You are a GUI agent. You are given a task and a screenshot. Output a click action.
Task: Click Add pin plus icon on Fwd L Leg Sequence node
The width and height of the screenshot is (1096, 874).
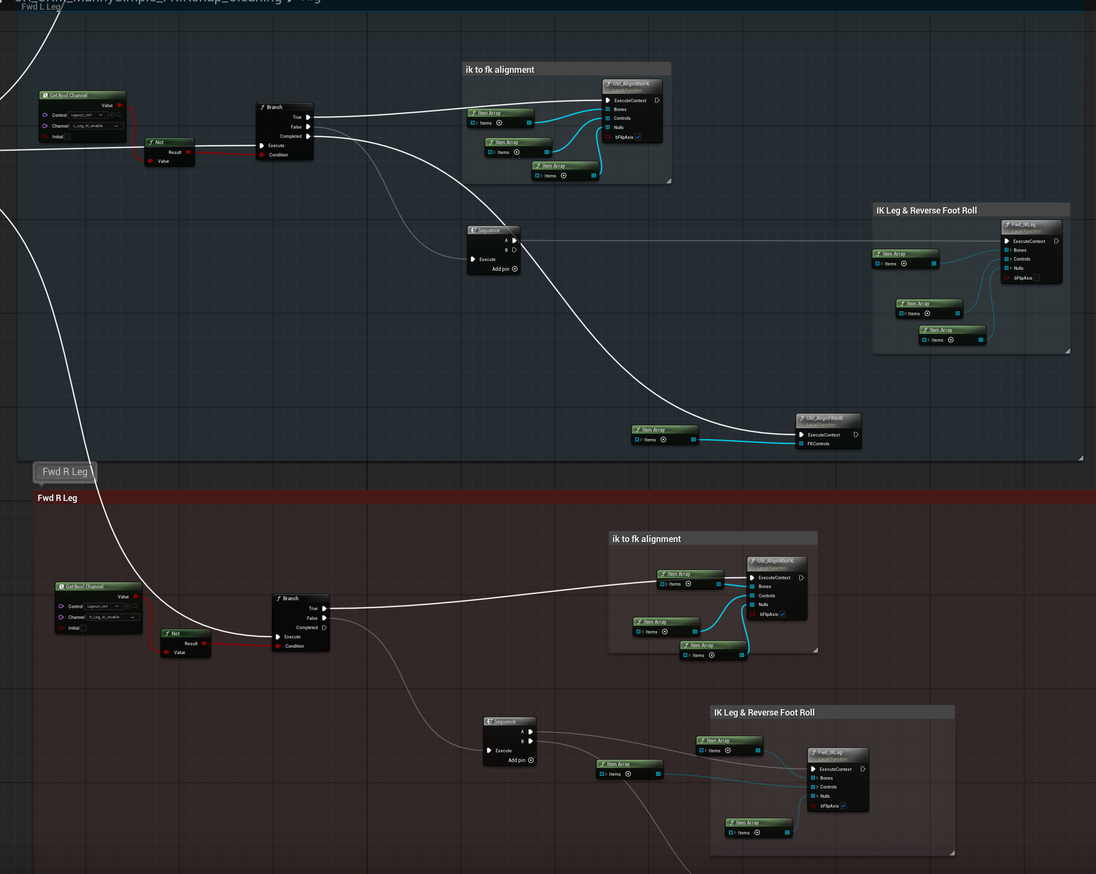click(x=514, y=269)
